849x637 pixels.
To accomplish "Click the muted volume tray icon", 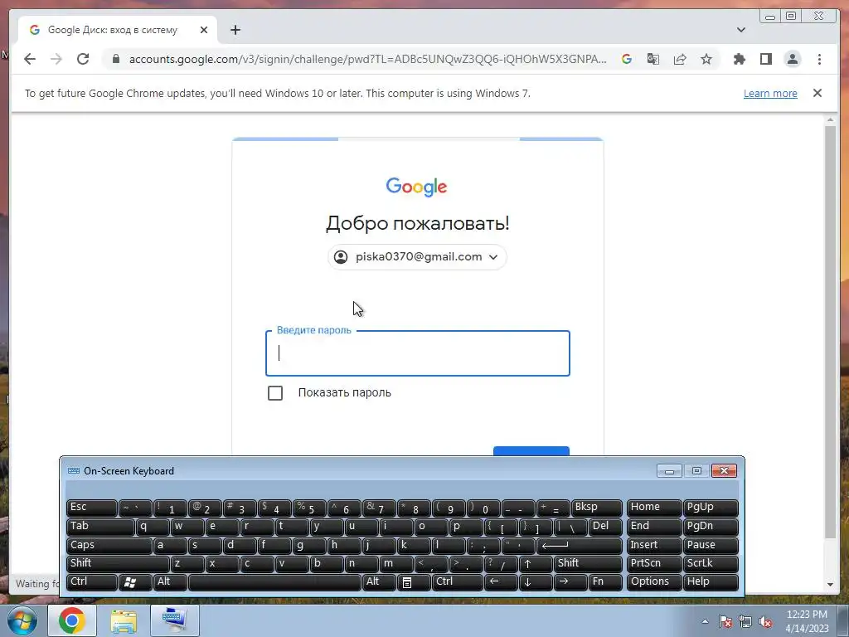I will tap(765, 621).
